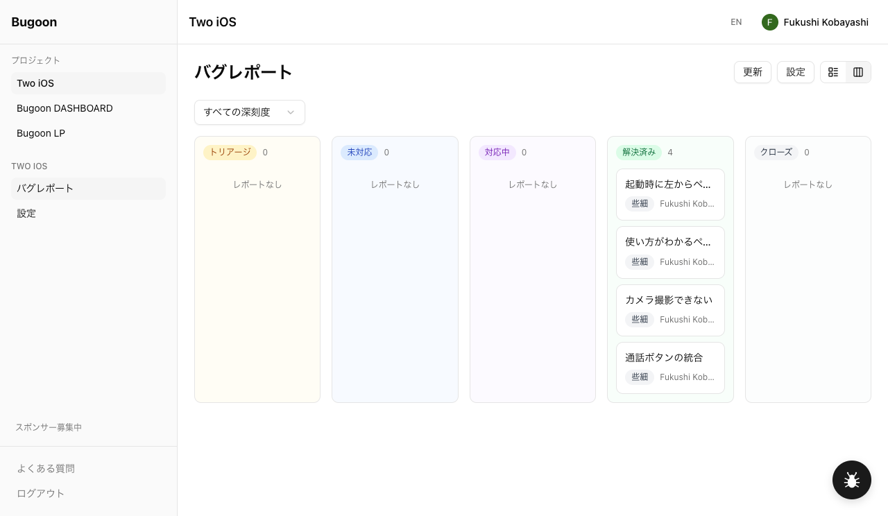888x516 pixels.
Task: Select Bugoon LP project
Action: pos(88,133)
